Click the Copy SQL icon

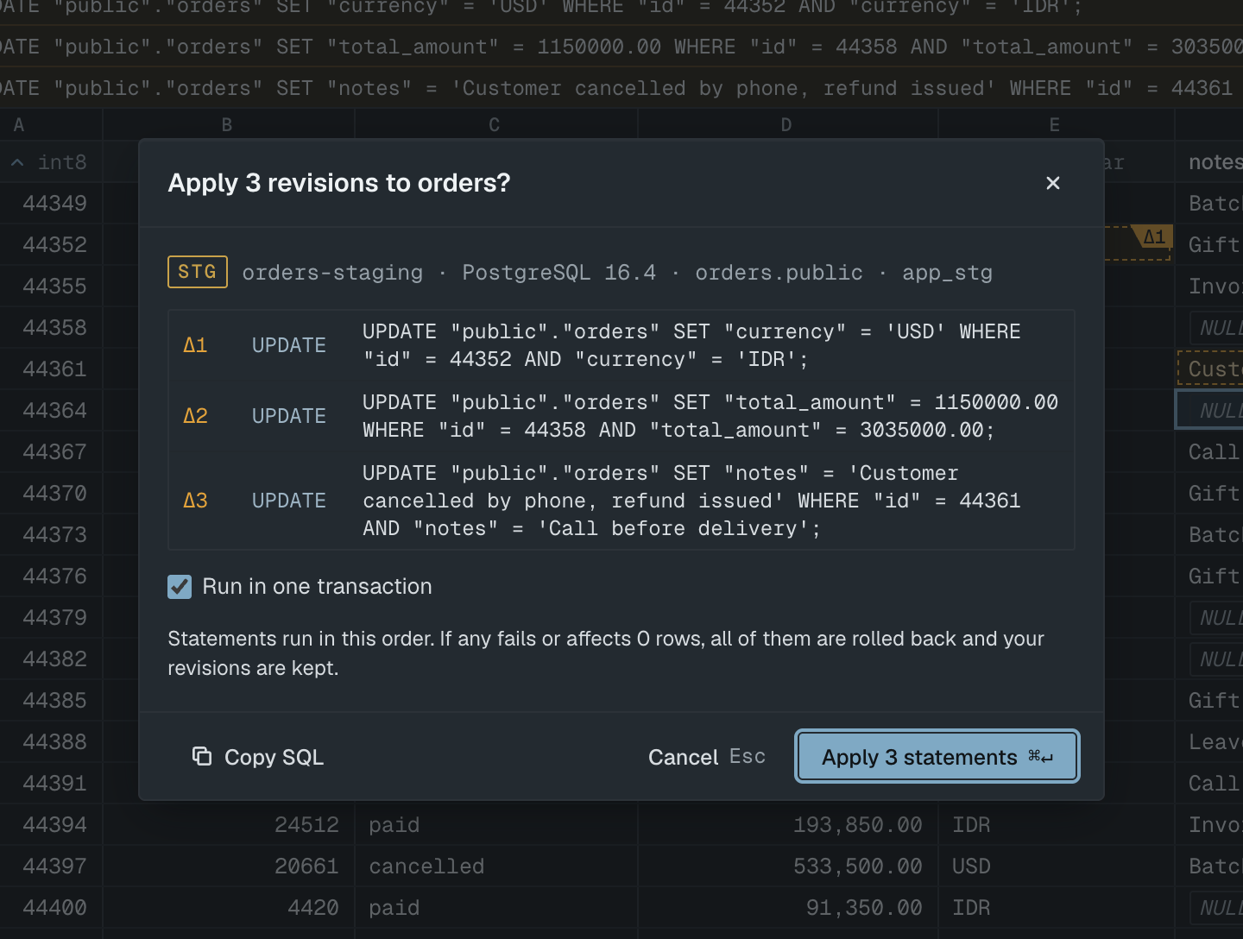pos(202,756)
